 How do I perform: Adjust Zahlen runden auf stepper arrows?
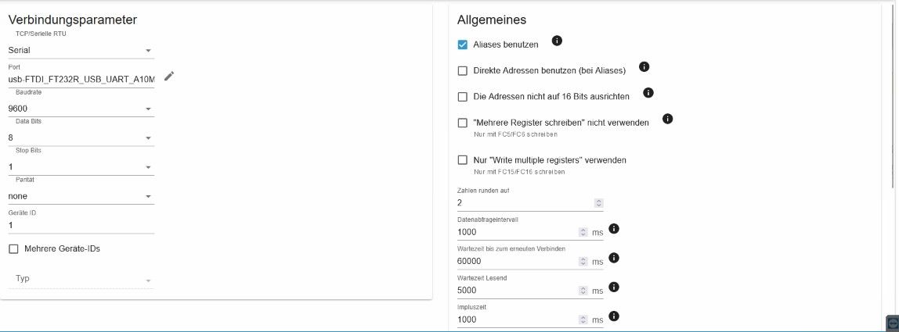pos(598,203)
